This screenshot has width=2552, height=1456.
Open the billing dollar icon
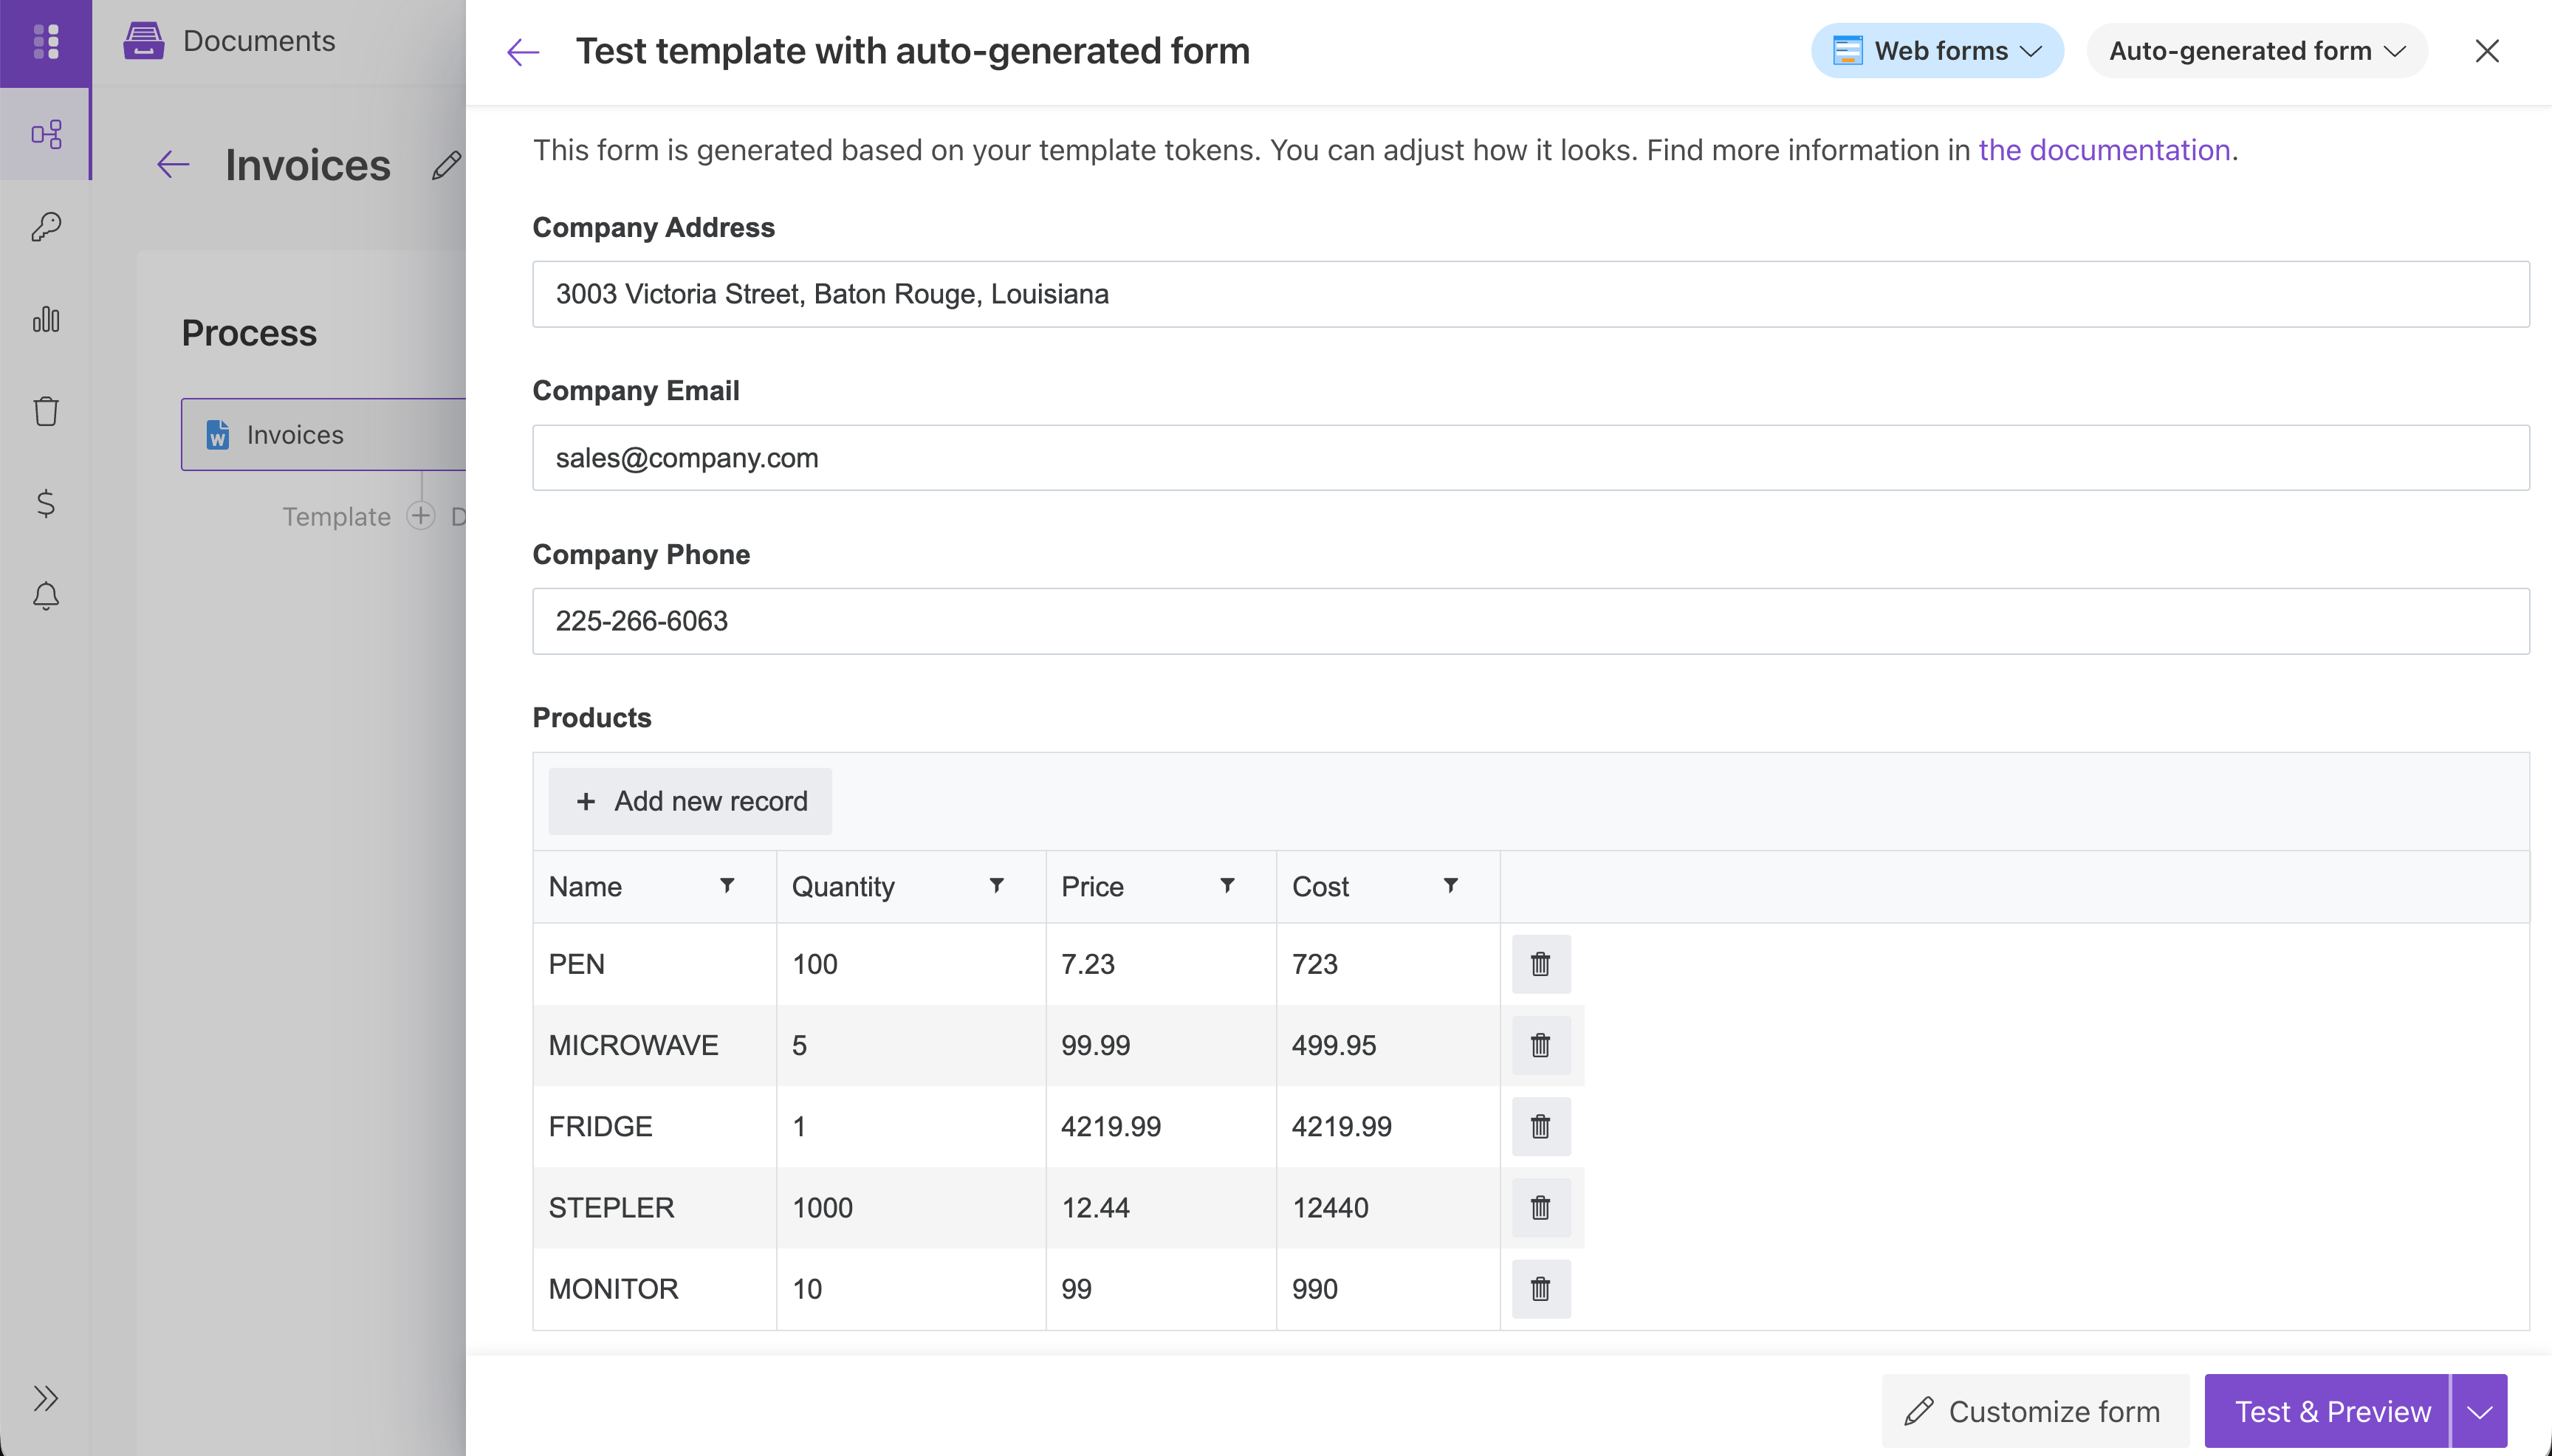(46, 503)
